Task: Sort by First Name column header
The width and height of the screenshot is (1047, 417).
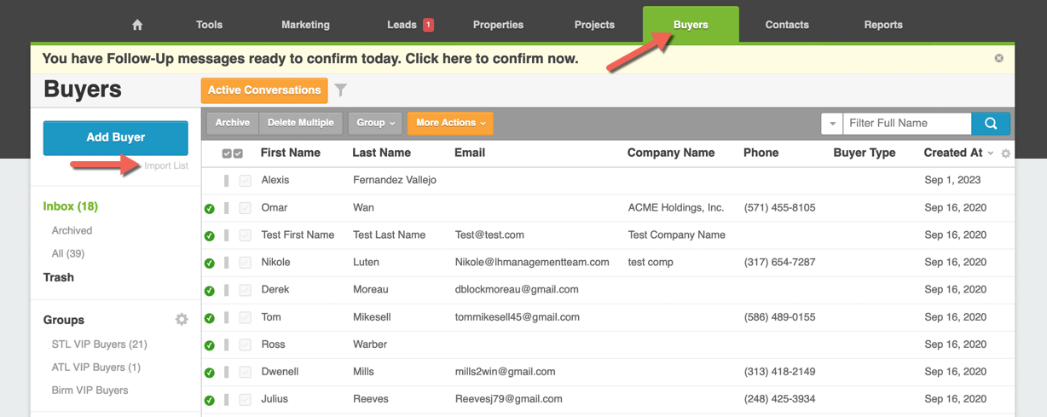Action: (291, 153)
